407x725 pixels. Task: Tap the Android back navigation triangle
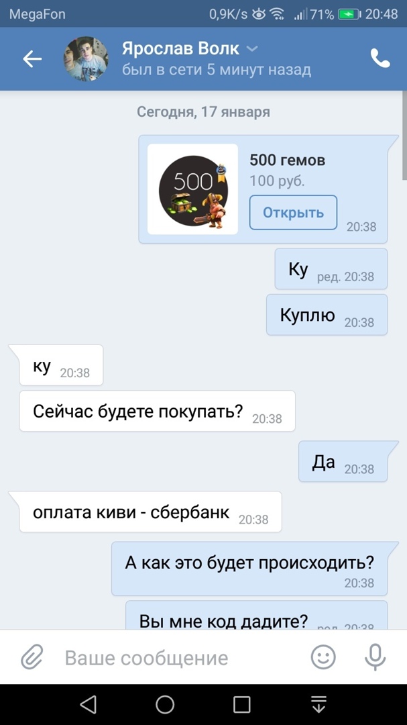(88, 705)
